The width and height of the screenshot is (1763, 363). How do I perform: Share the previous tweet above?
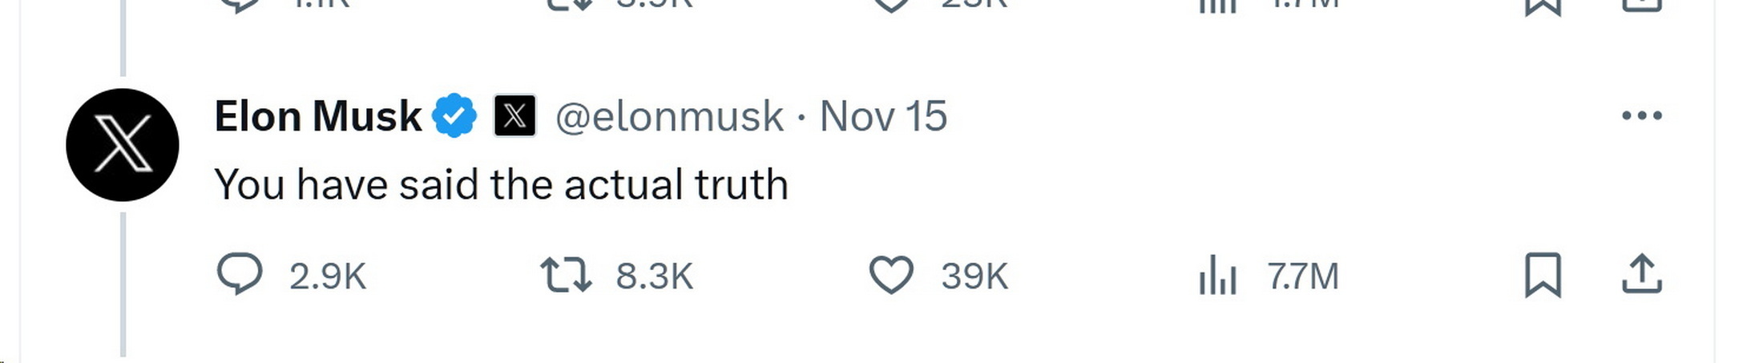click(x=1641, y=6)
